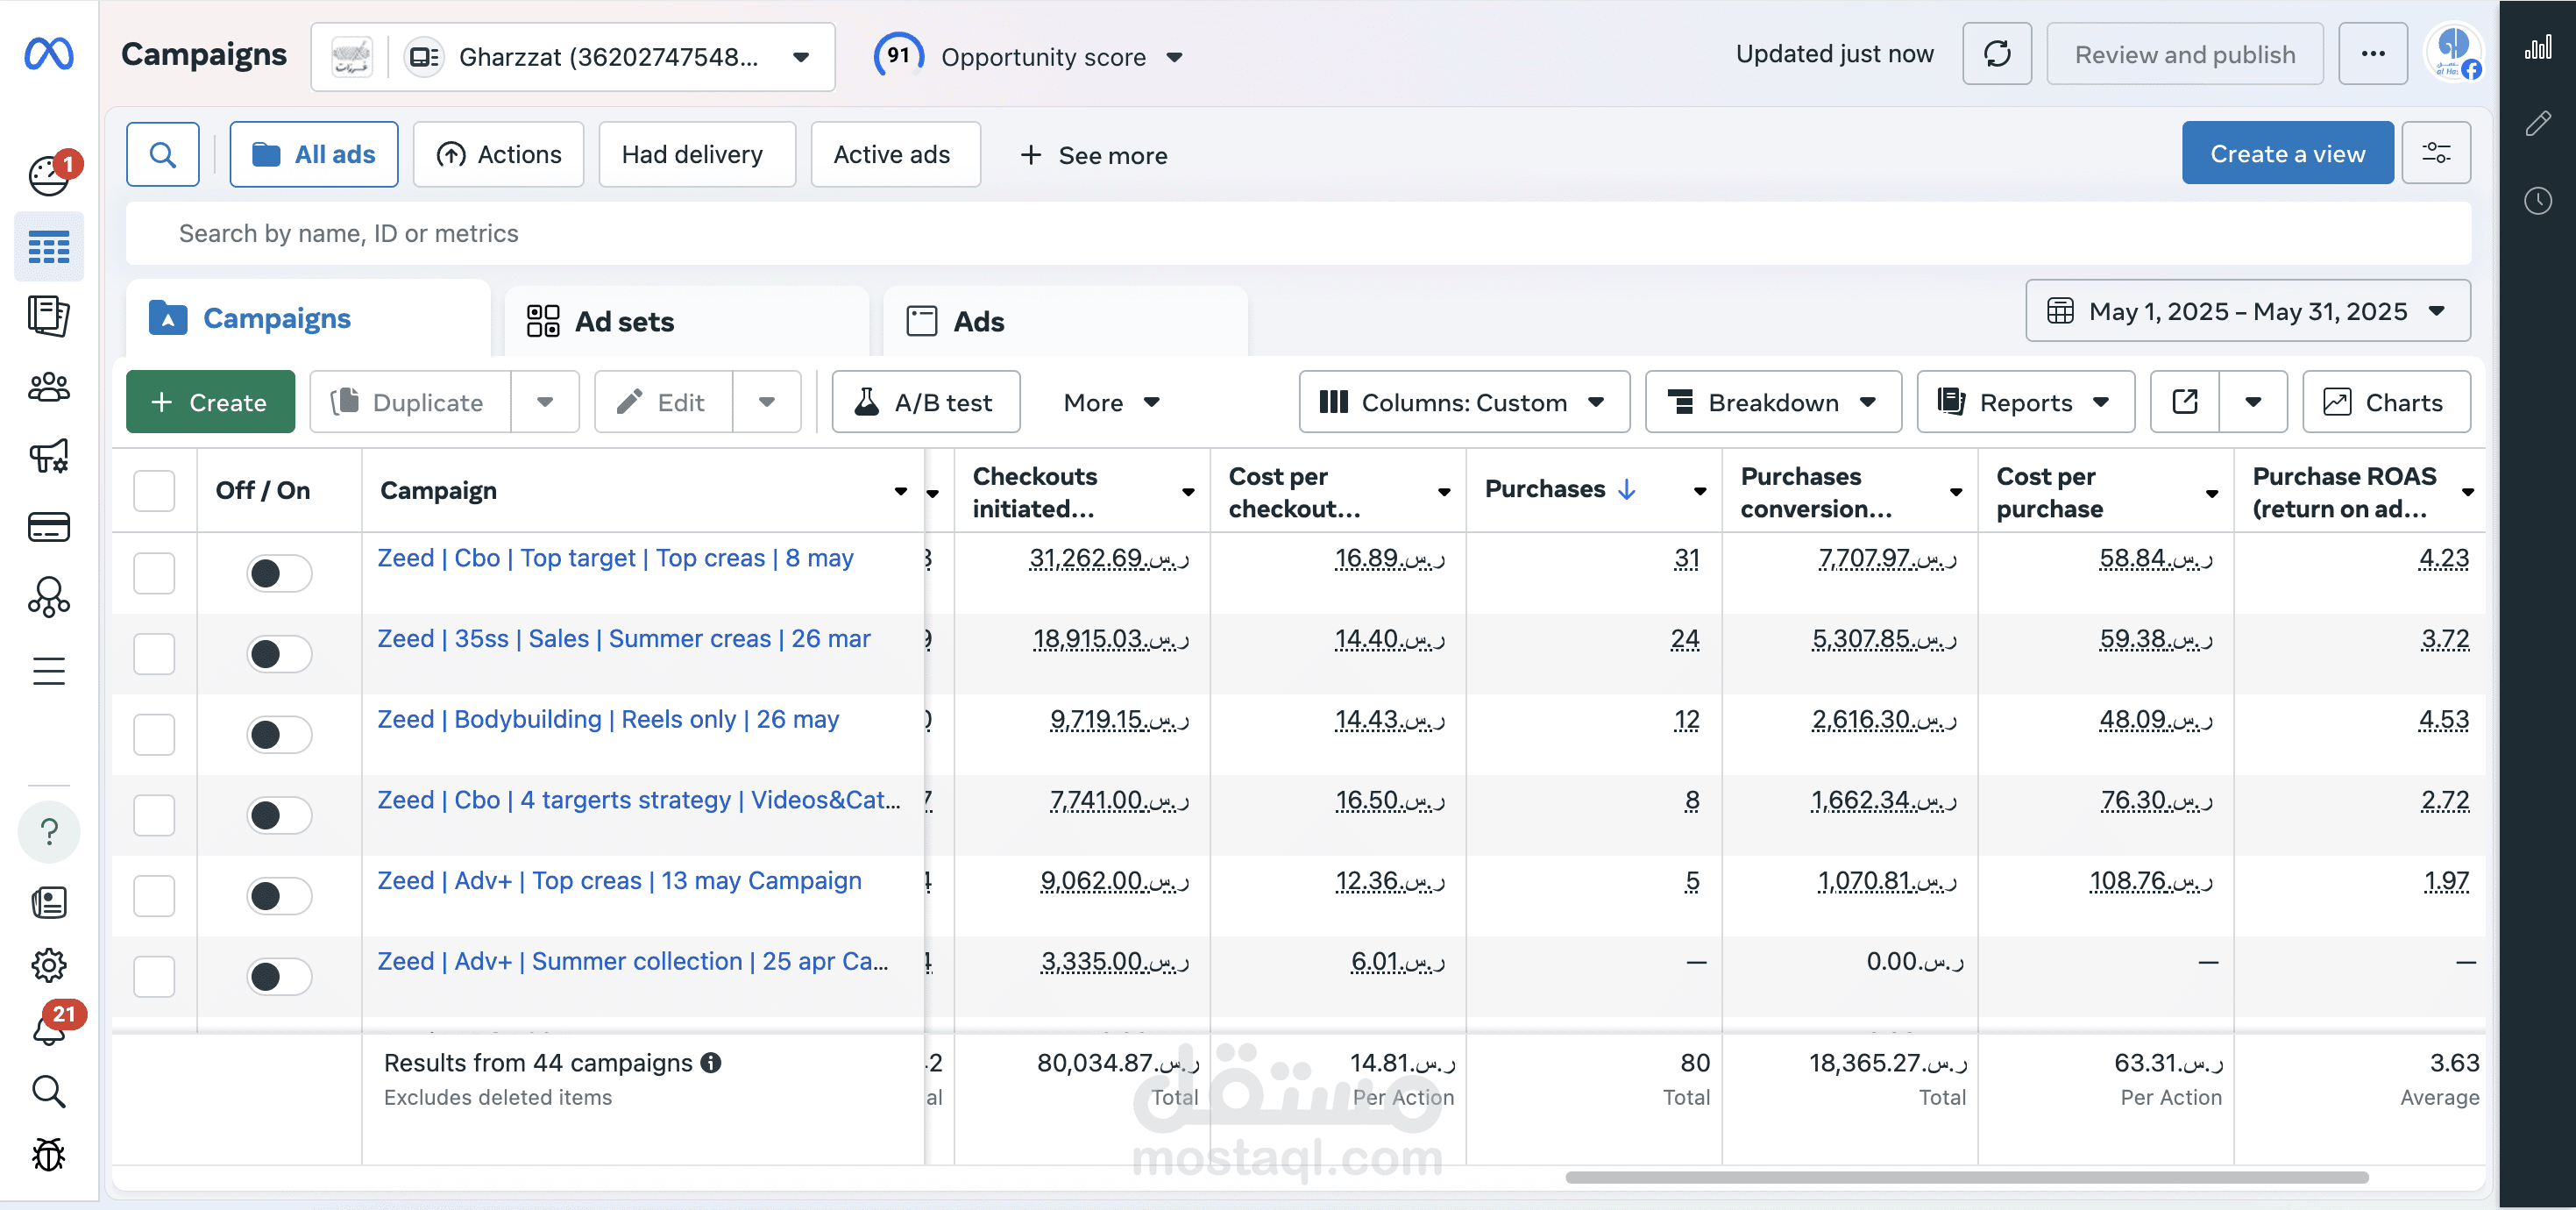This screenshot has width=2576, height=1210.
Task: Open the Zeed Bodybuilding Reels only campaign link
Action: click(x=607, y=719)
